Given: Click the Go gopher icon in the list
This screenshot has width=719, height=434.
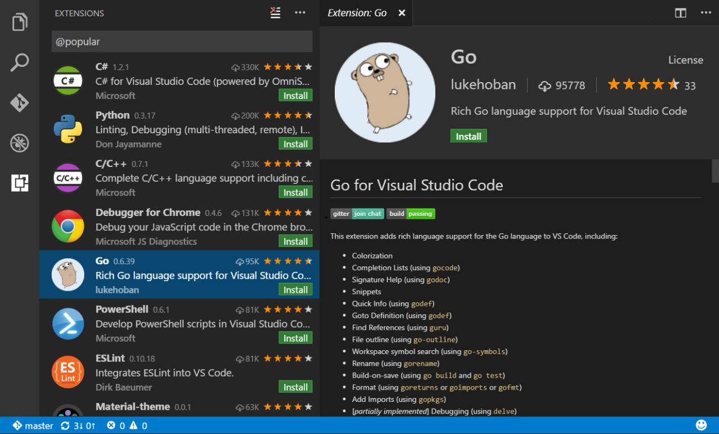Looking at the screenshot, I should (x=68, y=275).
